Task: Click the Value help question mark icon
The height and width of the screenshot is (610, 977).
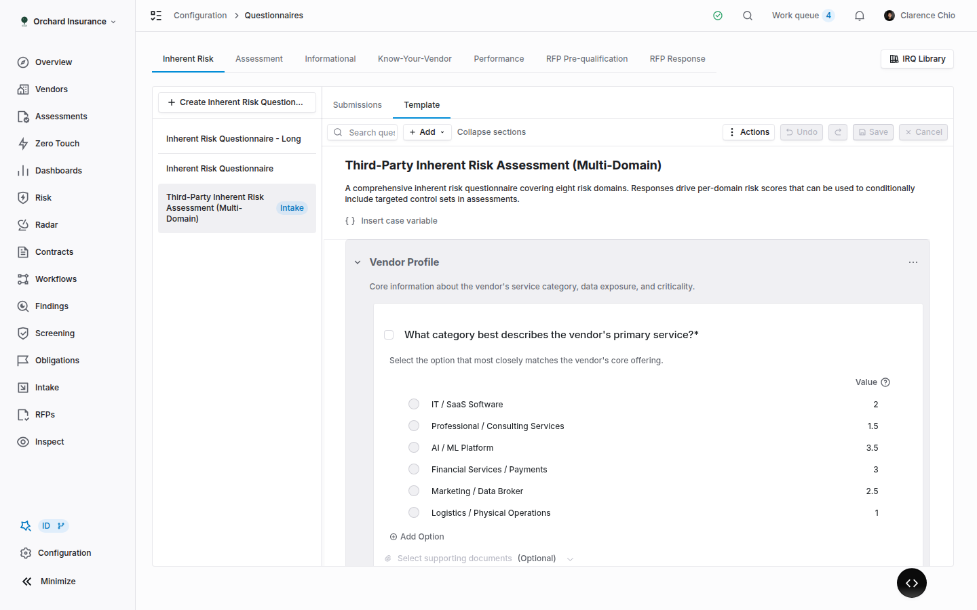Action: coord(885,382)
